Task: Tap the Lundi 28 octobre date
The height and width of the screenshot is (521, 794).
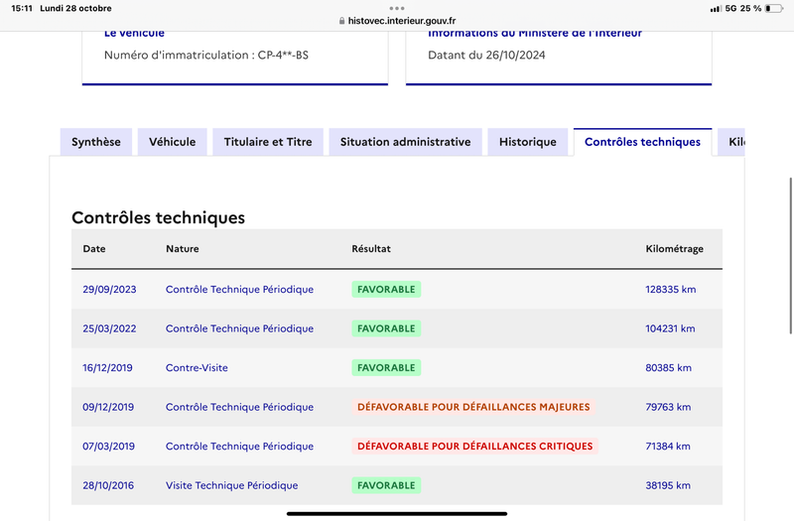Action: [76, 9]
